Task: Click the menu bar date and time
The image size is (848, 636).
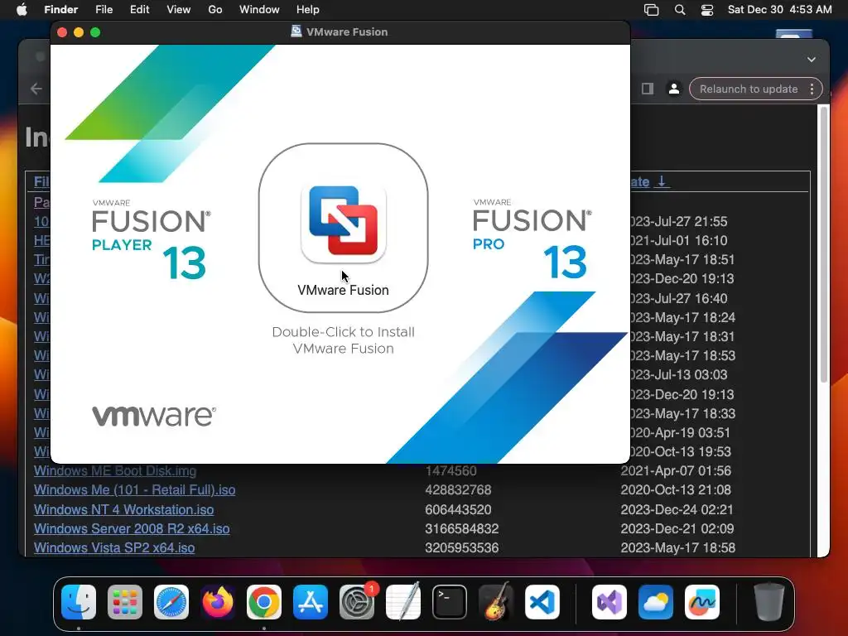Action: 779,10
